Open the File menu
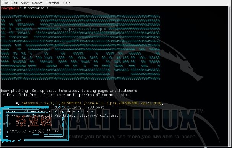Viewport: 232px width, 148px height. [x=5, y=3]
